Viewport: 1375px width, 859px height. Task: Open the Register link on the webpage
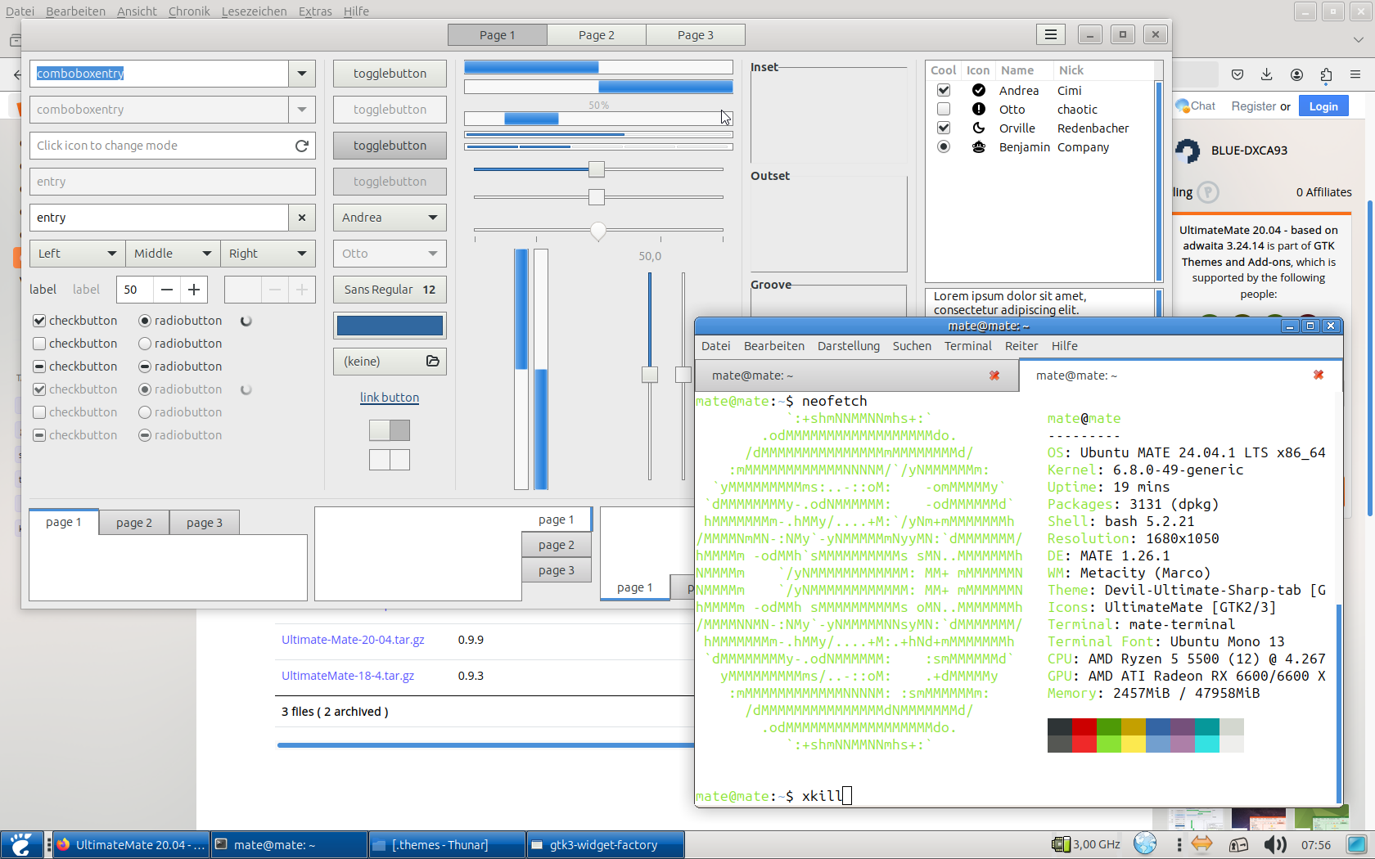point(1254,106)
